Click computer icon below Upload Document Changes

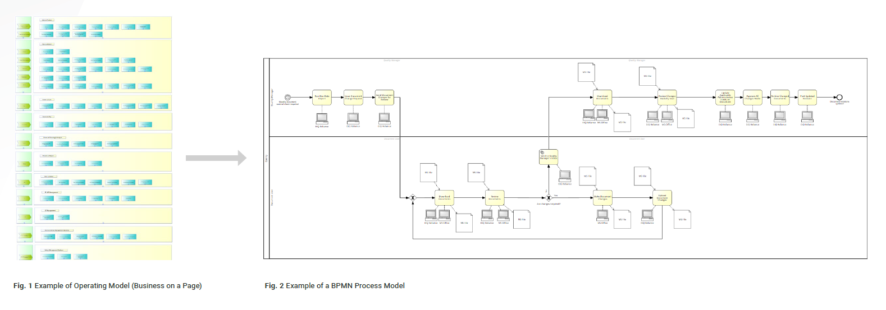[x=647, y=215]
